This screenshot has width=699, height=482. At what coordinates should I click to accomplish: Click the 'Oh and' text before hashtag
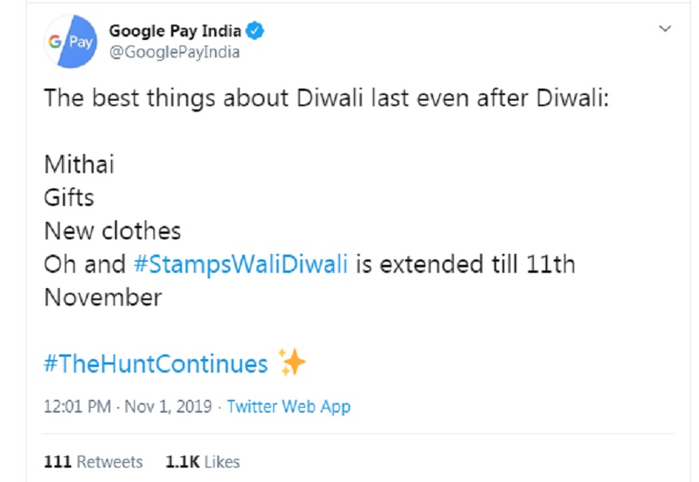85,263
